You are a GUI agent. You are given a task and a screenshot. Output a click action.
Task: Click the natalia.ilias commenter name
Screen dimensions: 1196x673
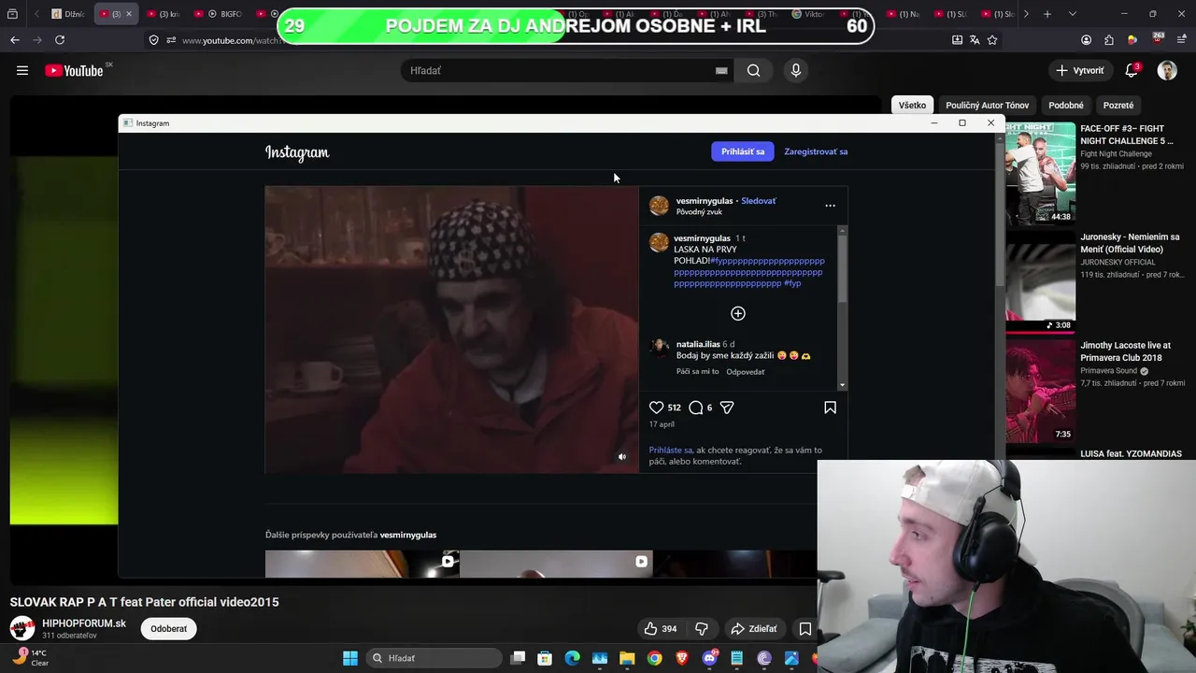[698, 344]
